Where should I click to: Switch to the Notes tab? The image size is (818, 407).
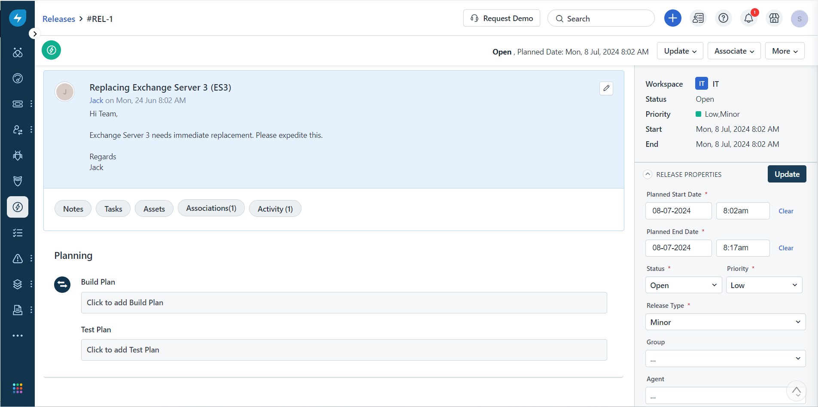pos(73,209)
